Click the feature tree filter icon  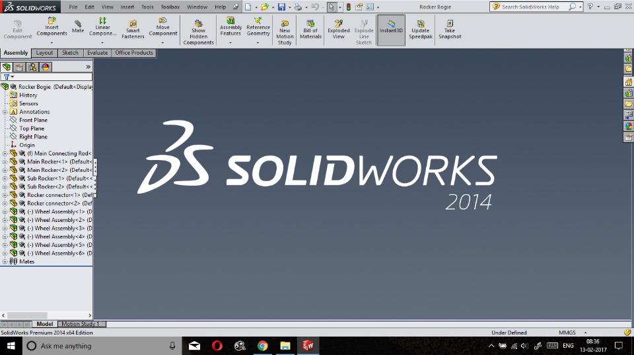point(7,76)
